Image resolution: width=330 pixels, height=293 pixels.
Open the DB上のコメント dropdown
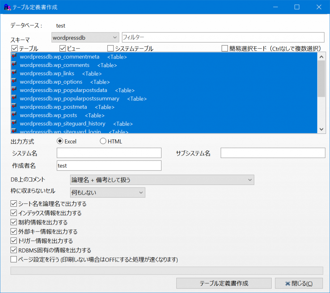tap(162, 180)
